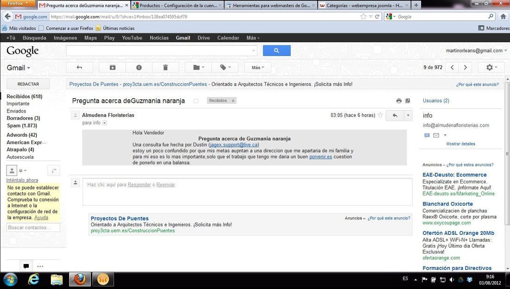Click Mostrar detalles in contact panel

point(460,144)
